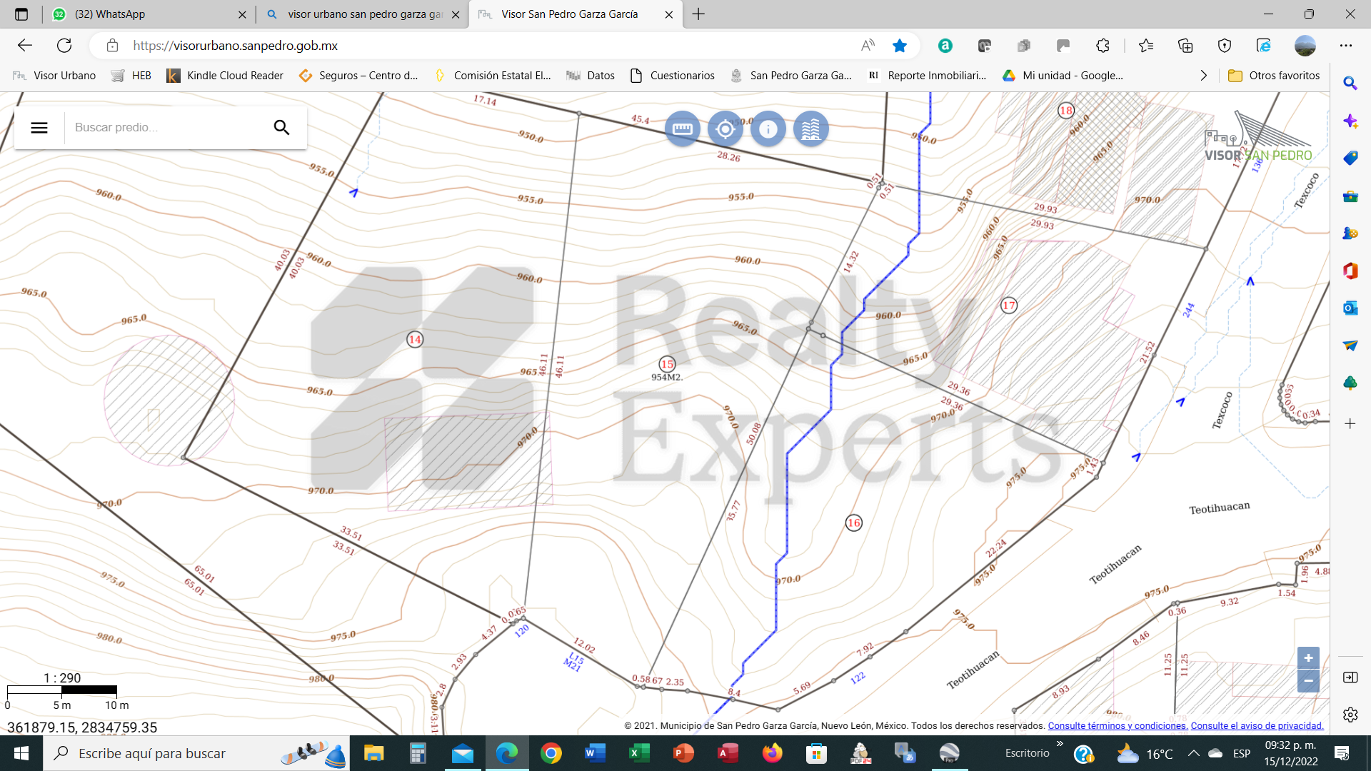Open browser settings and more menu
Image resolution: width=1371 pixels, height=771 pixels.
click(1346, 46)
